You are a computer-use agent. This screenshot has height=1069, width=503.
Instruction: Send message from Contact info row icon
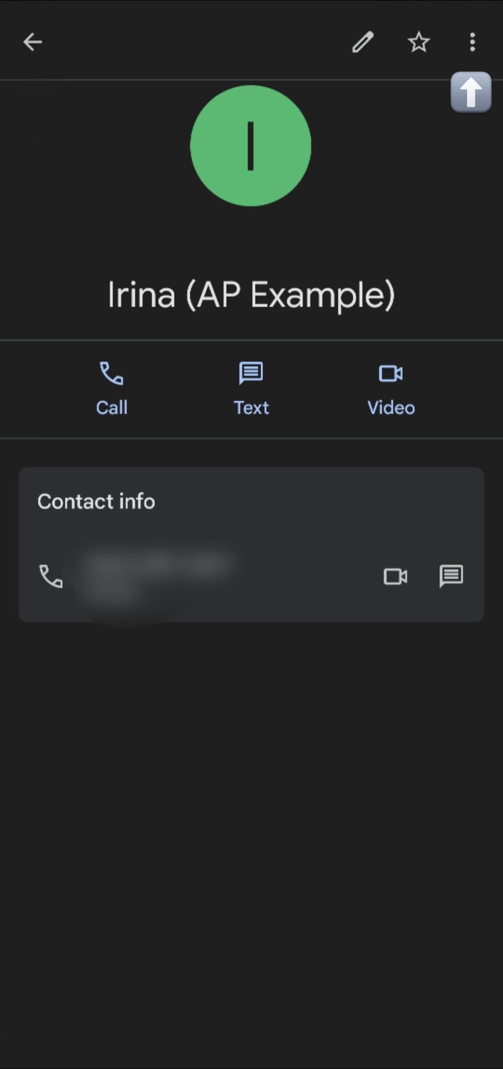point(451,576)
